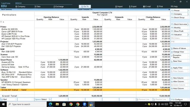Open Microsoft Edge from the taskbar
The image size is (190, 107).
click(x=50, y=104)
